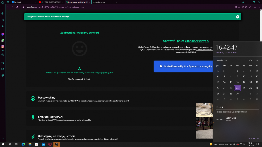Go back to the previous page
Image resolution: width=262 pixels, height=147 pixels.
pos(8,7)
